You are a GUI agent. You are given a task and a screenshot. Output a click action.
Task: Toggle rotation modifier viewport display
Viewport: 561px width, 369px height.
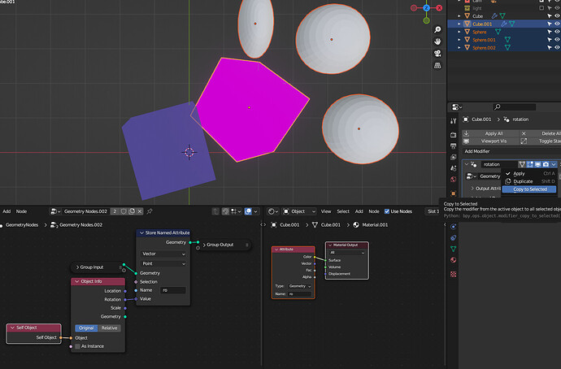(x=537, y=164)
